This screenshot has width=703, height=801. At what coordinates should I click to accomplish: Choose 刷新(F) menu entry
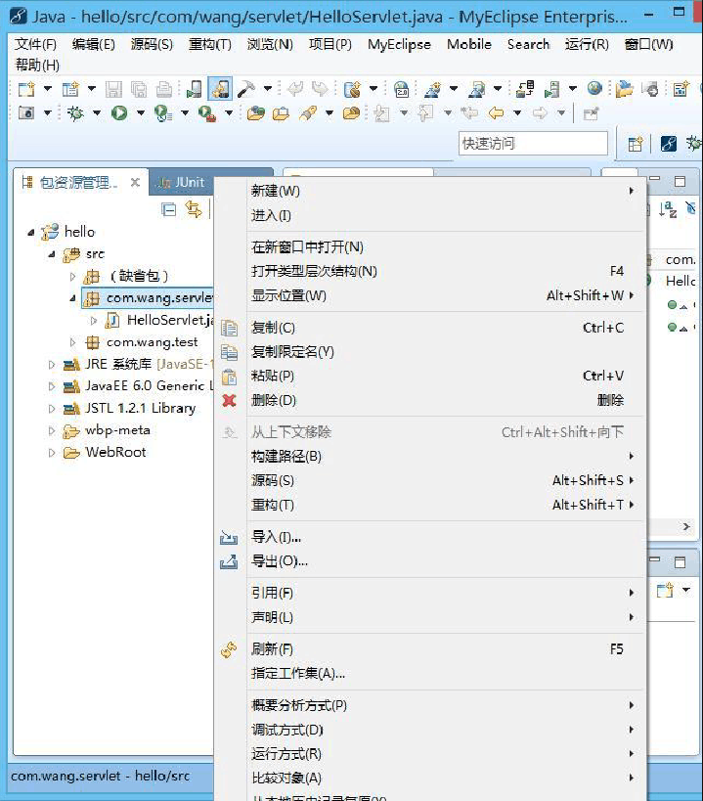click(430, 649)
